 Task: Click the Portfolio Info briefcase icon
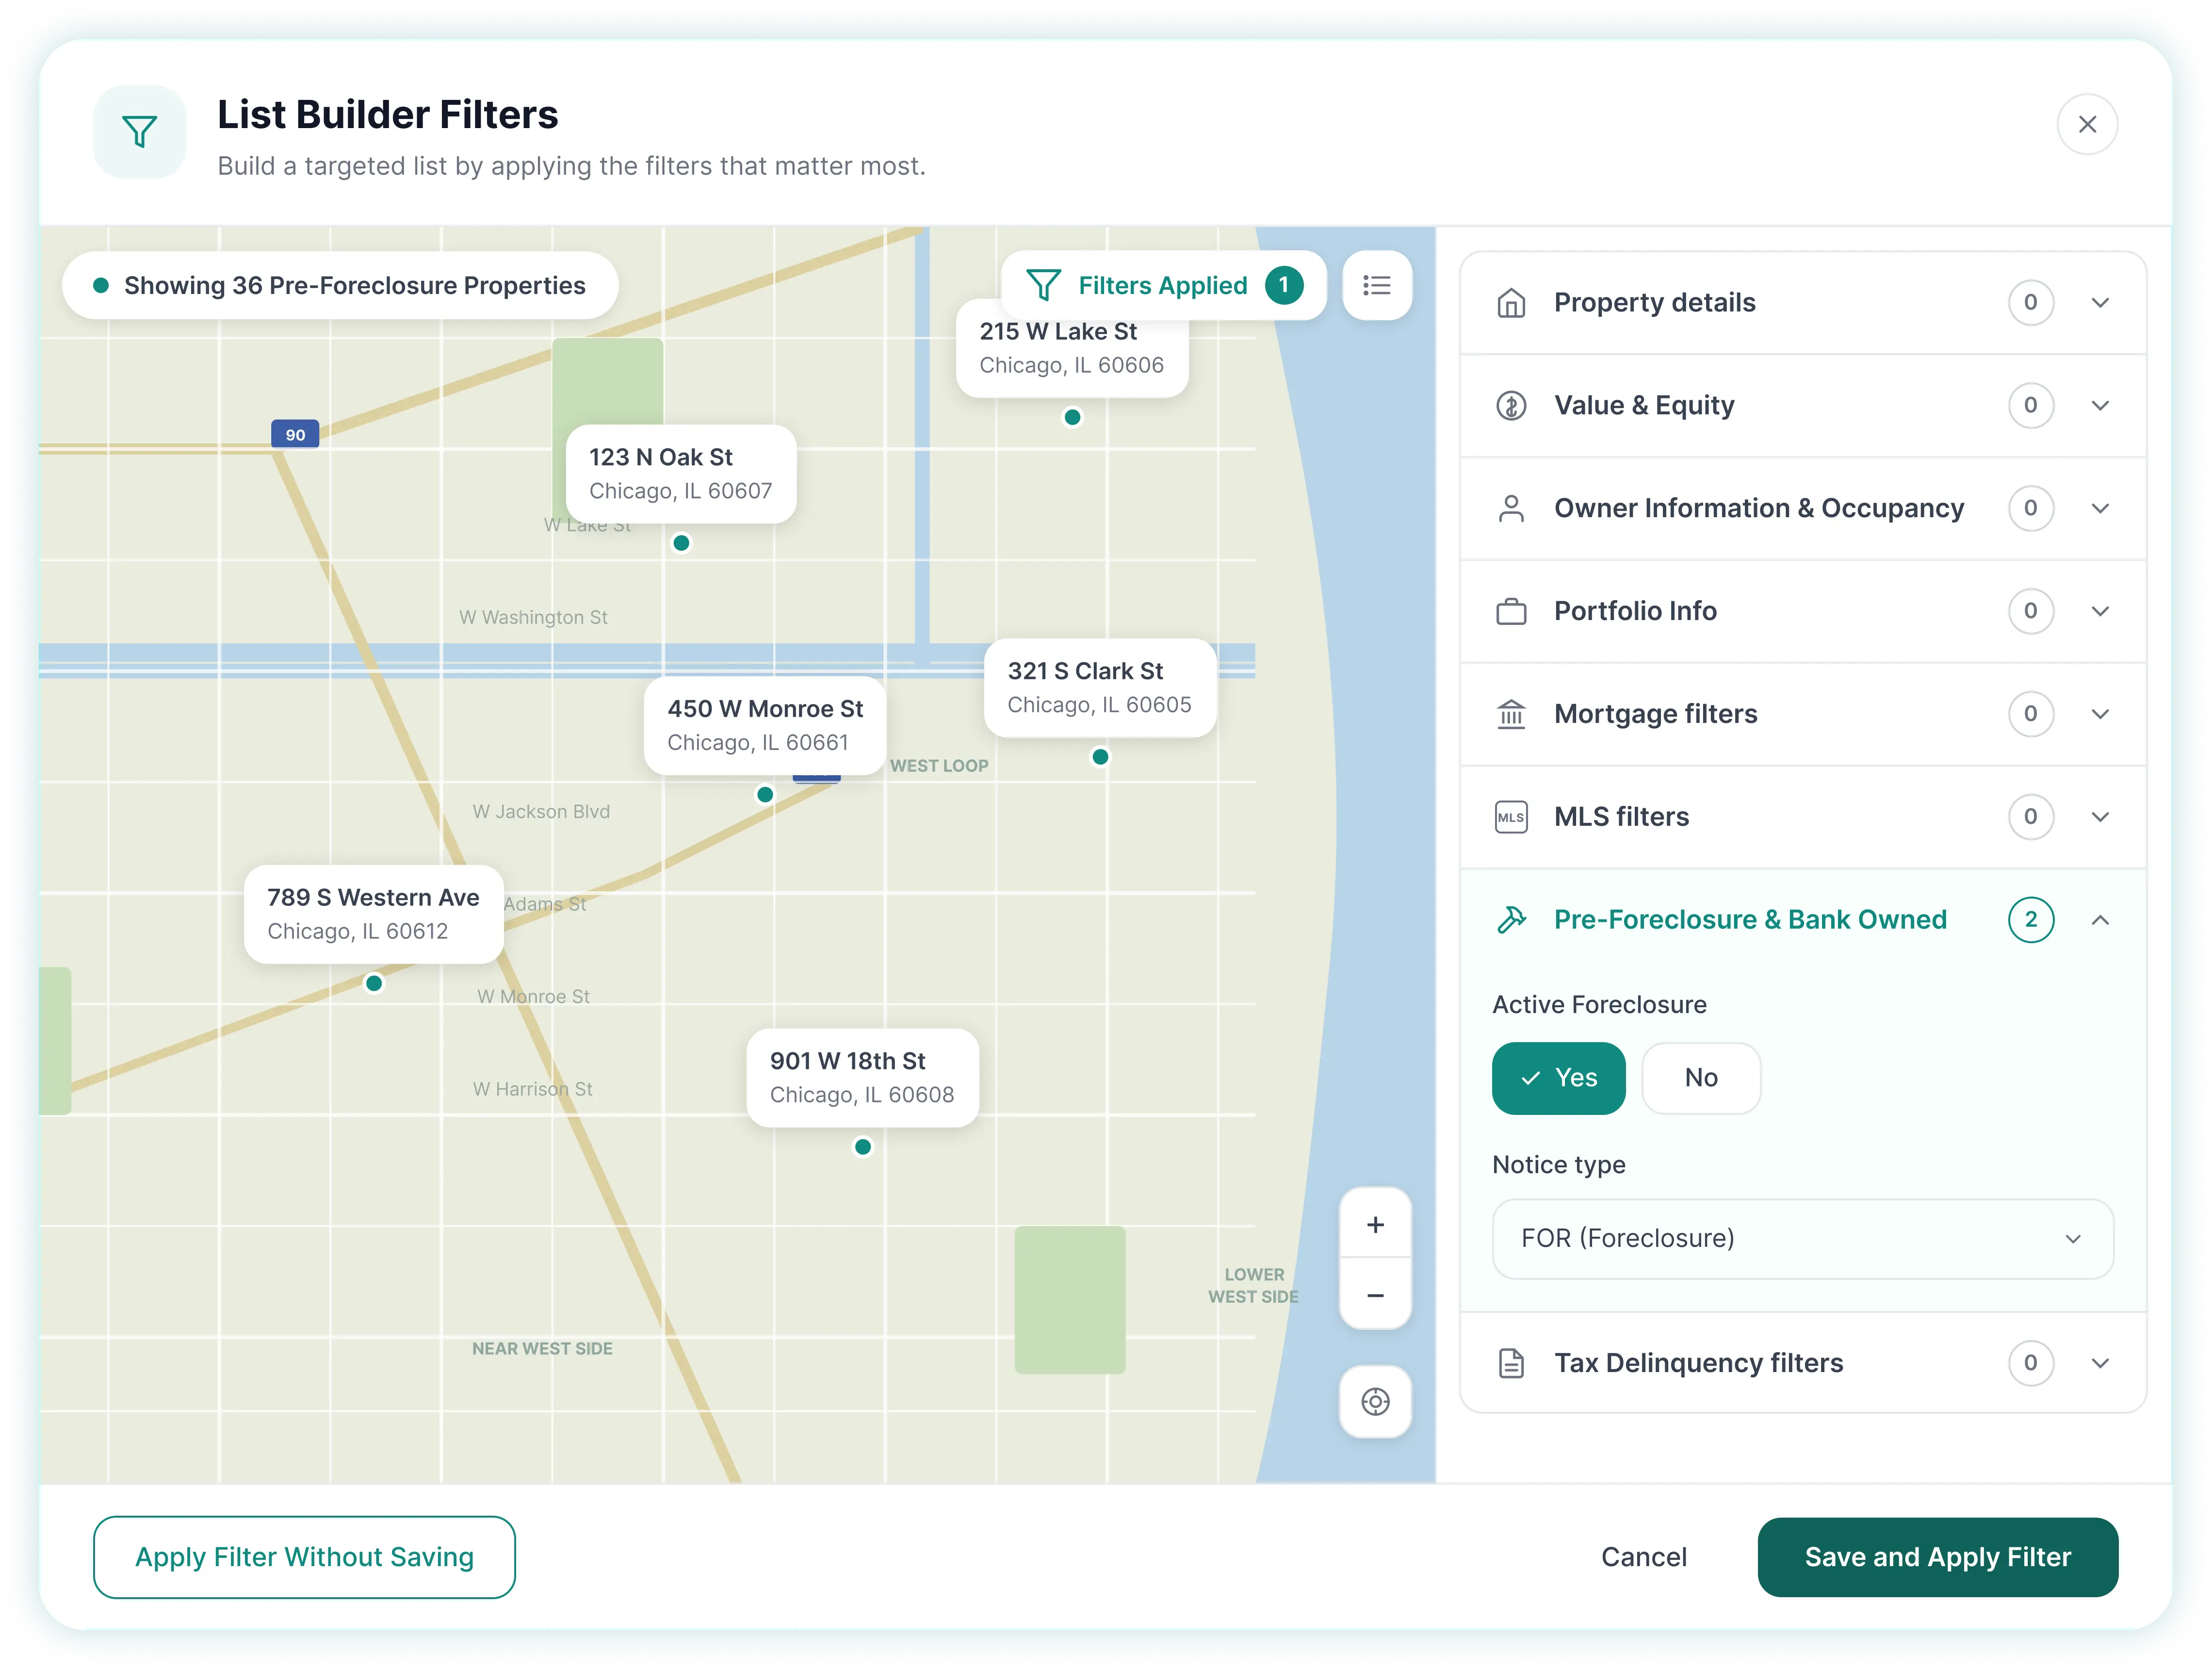tap(1510, 611)
